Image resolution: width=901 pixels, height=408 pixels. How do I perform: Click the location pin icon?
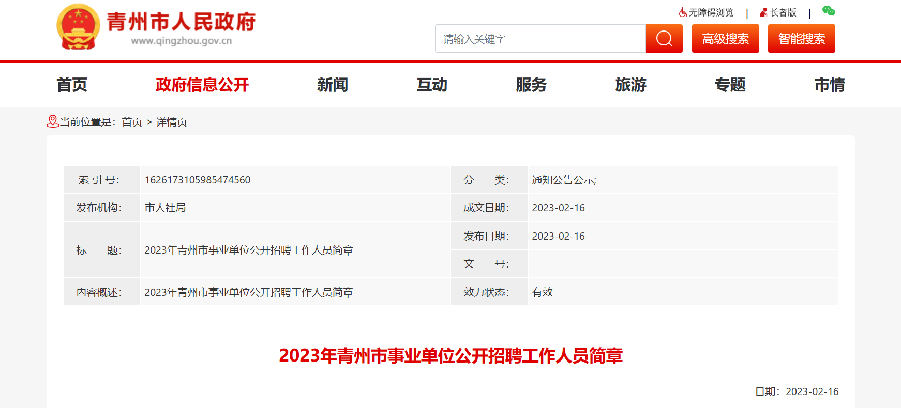(52, 121)
